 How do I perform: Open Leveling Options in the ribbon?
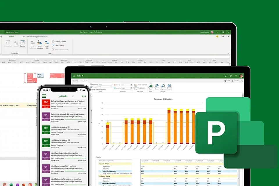point(60,42)
